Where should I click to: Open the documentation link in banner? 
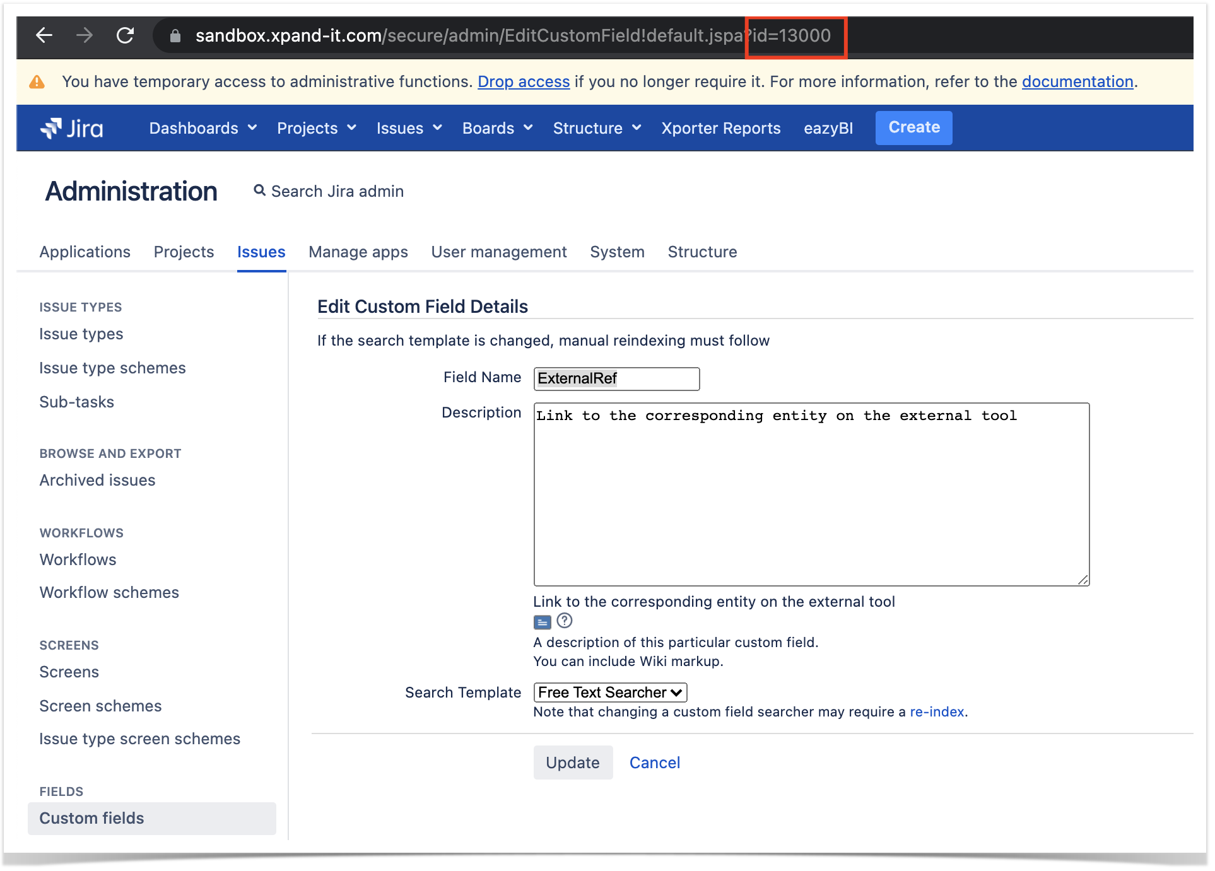point(1077,82)
